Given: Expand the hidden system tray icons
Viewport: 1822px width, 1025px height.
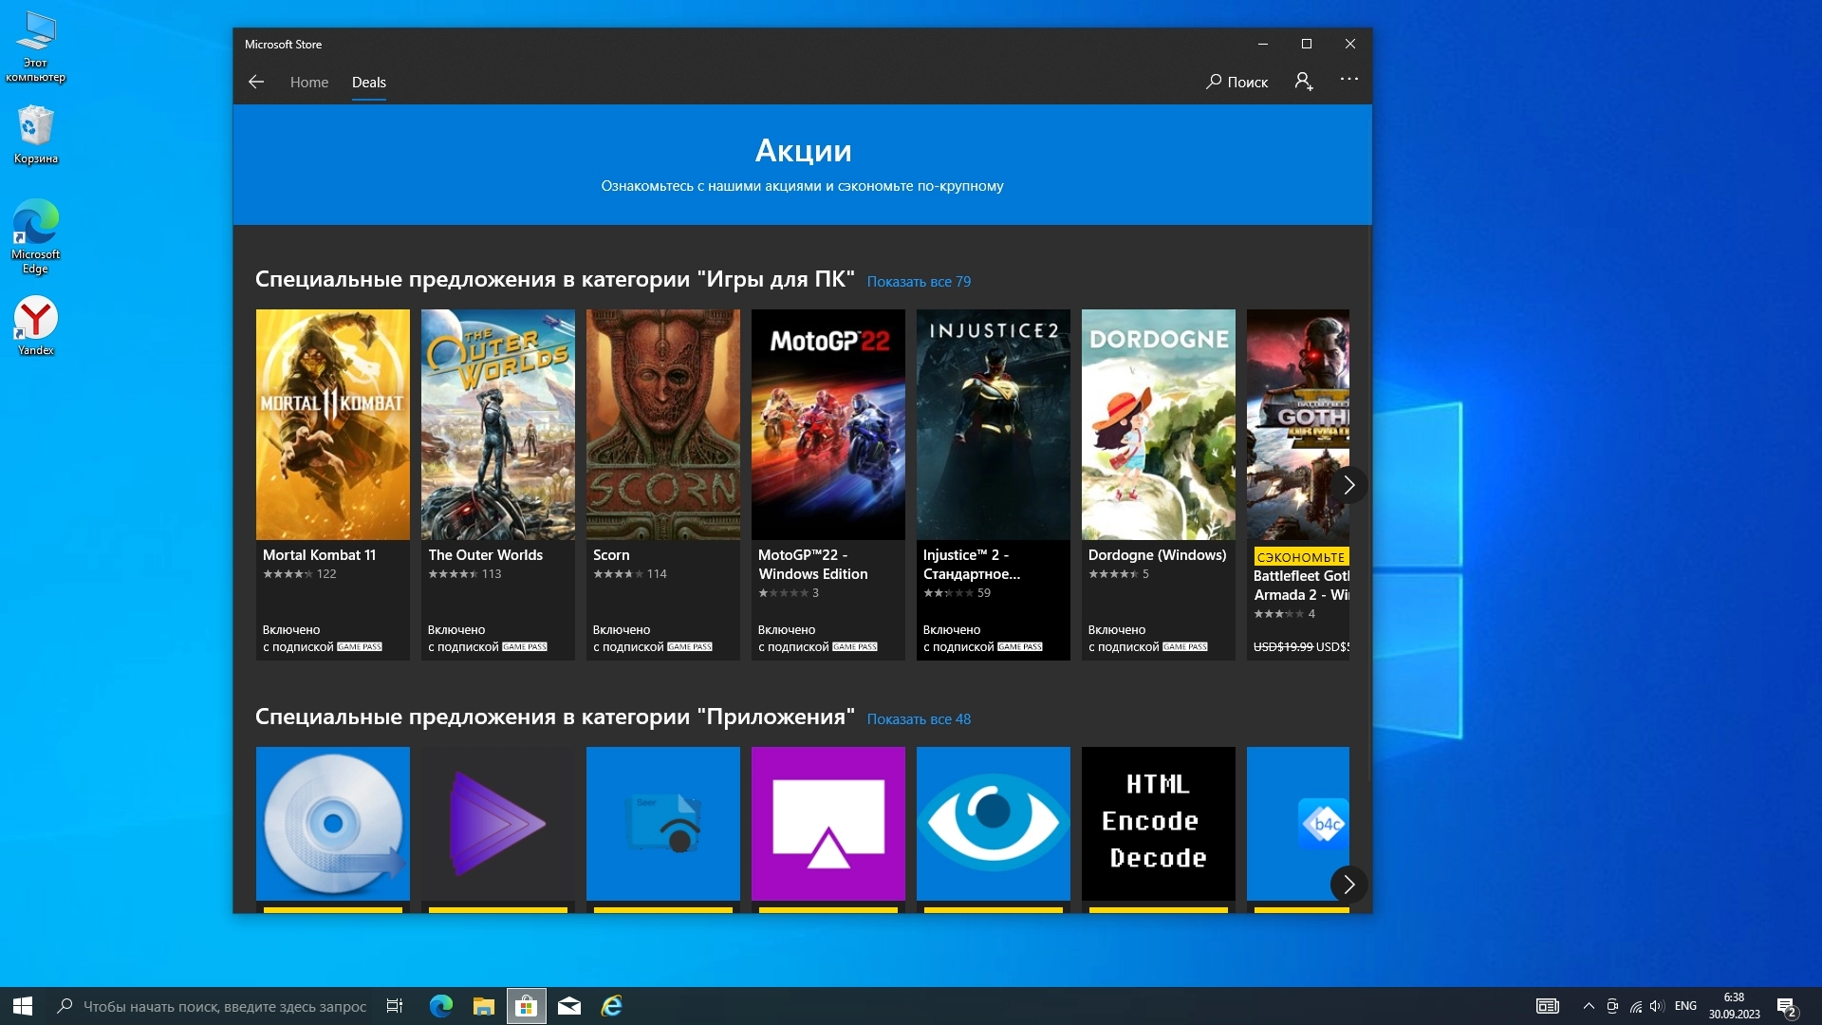Looking at the screenshot, I should [x=1588, y=1006].
